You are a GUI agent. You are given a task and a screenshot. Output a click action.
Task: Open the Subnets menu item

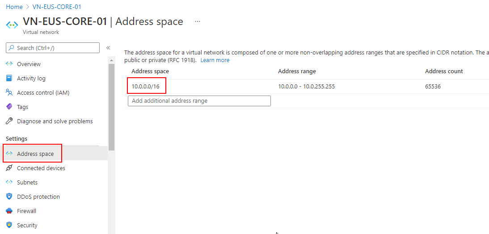pos(27,182)
